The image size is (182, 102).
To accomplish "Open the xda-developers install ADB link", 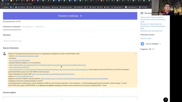I will point(53,74).
